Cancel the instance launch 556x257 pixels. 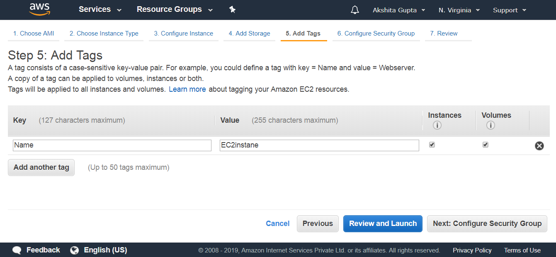pyautogui.click(x=277, y=224)
